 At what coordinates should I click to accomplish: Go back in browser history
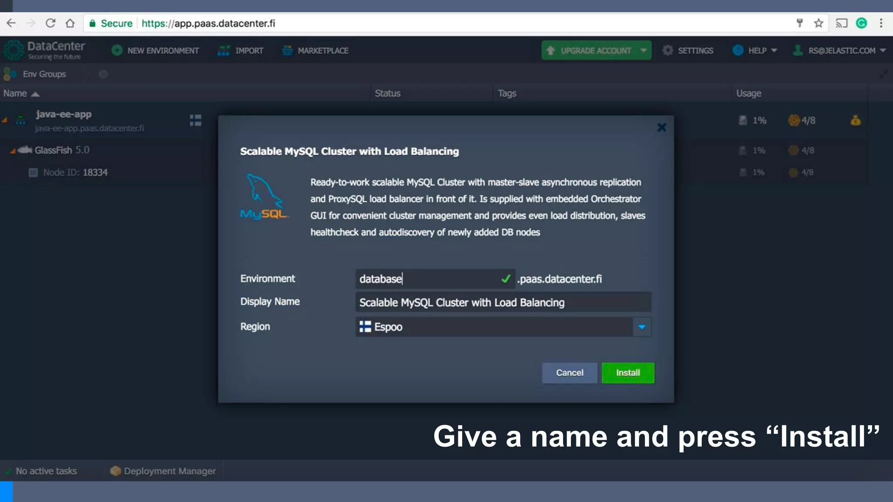(x=11, y=23)
